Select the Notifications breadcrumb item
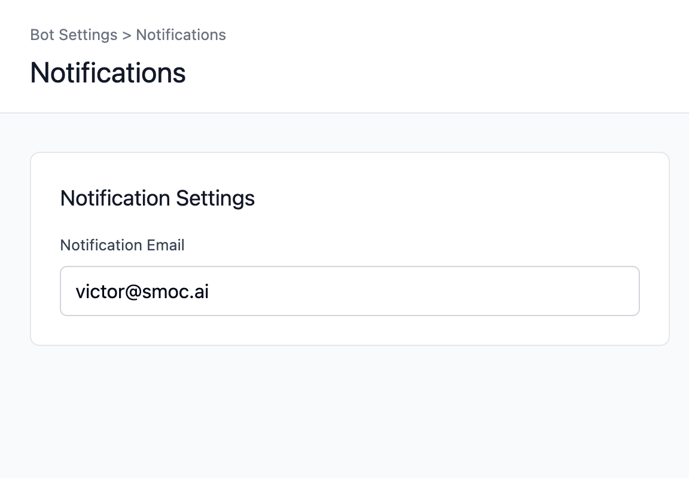Screen dimensions: 689x478 coord(181,35)
